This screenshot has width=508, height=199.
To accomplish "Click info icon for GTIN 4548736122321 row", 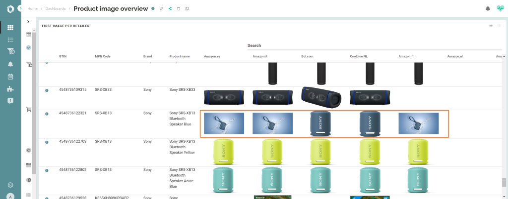I will (x=47, y=114).
